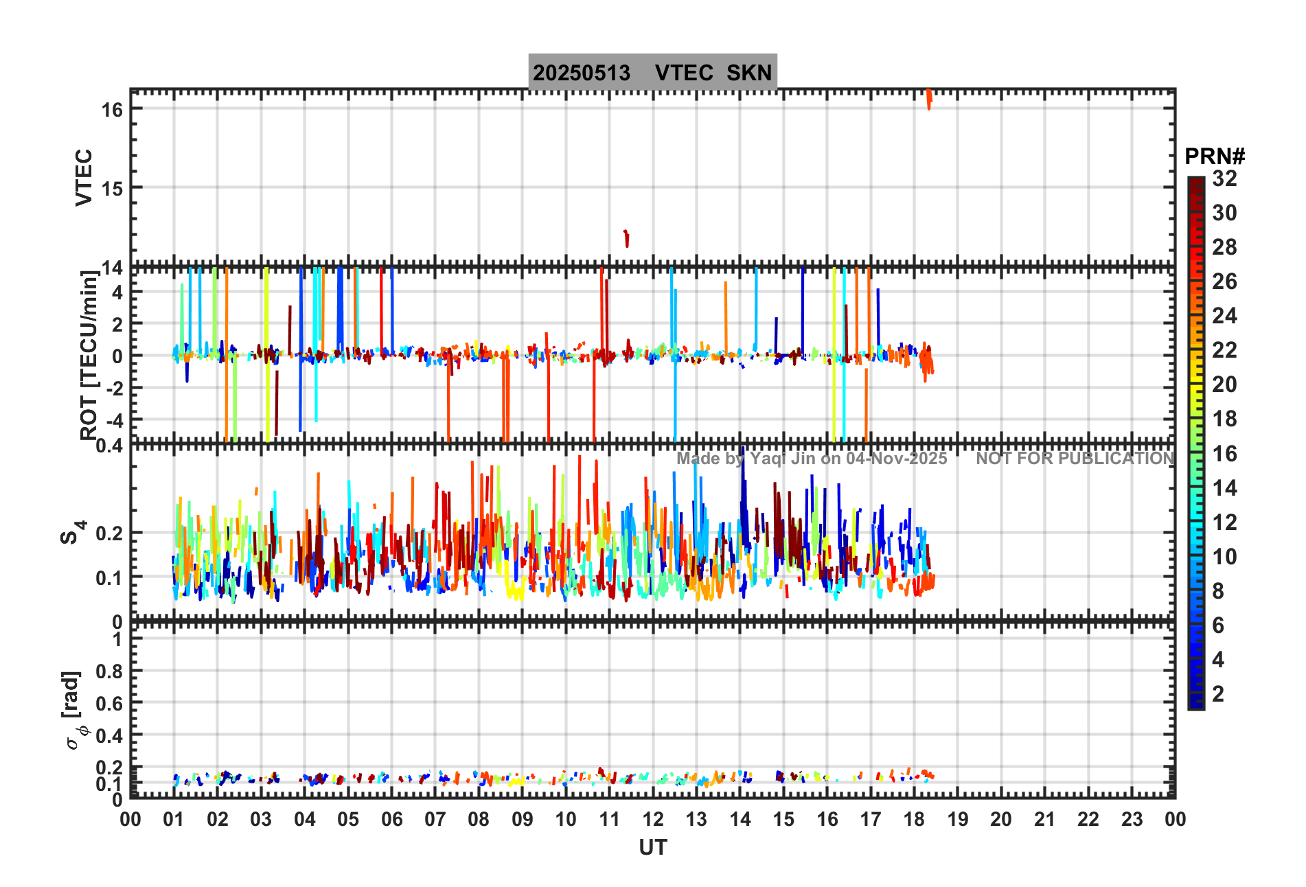Click the UT x-axis label

(652, 848)
